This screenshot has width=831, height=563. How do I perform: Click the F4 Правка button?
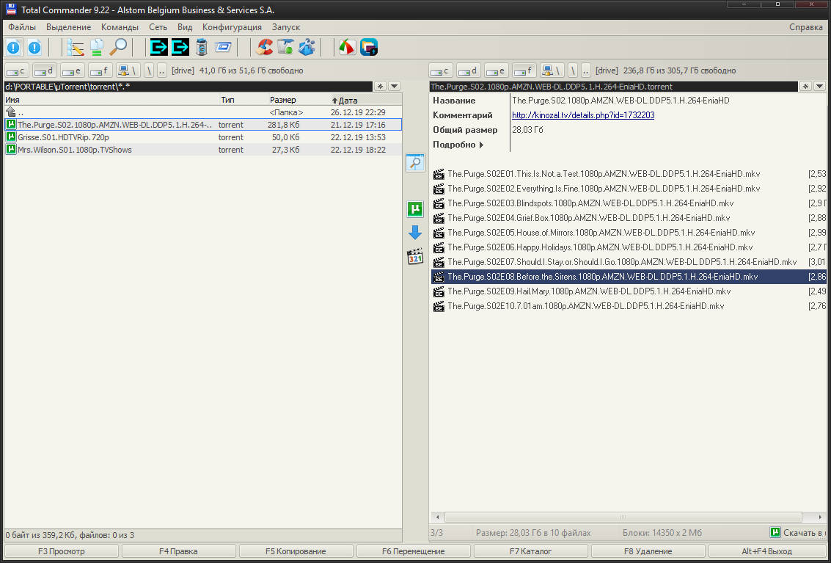pos(179,551)
